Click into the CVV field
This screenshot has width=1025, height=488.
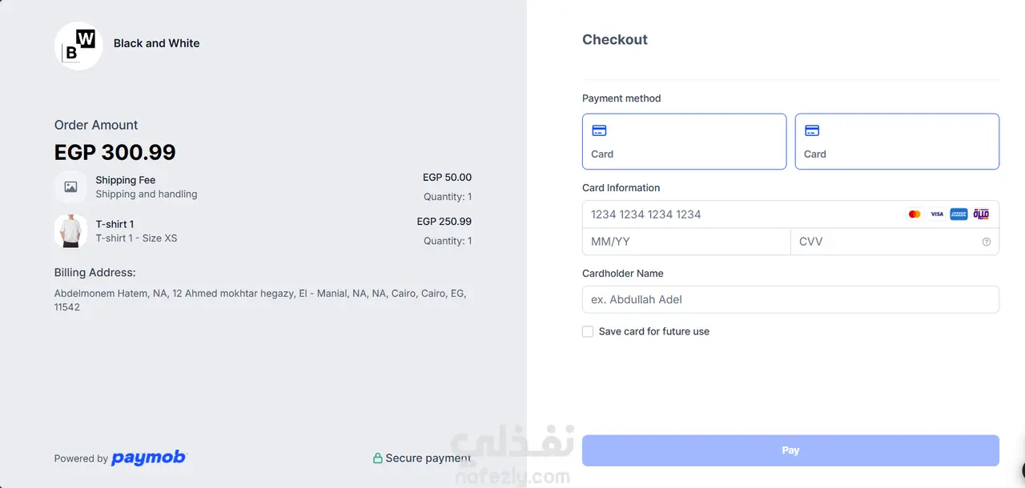pyautogui.click(x=885, y=242)
